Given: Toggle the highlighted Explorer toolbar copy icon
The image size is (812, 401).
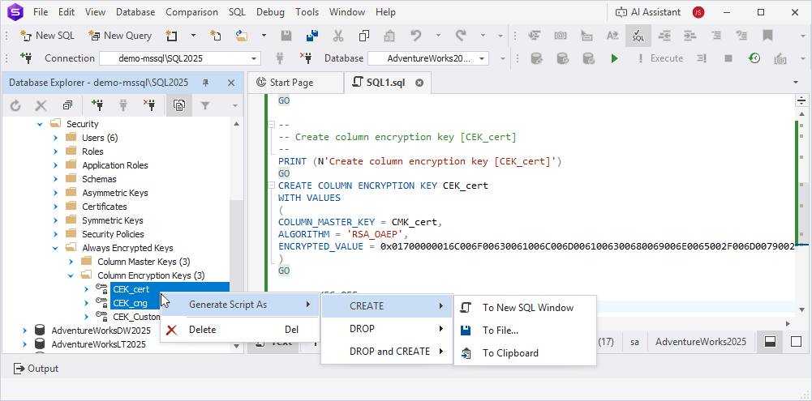Looking at the screenshot, I should coord(179,105).
